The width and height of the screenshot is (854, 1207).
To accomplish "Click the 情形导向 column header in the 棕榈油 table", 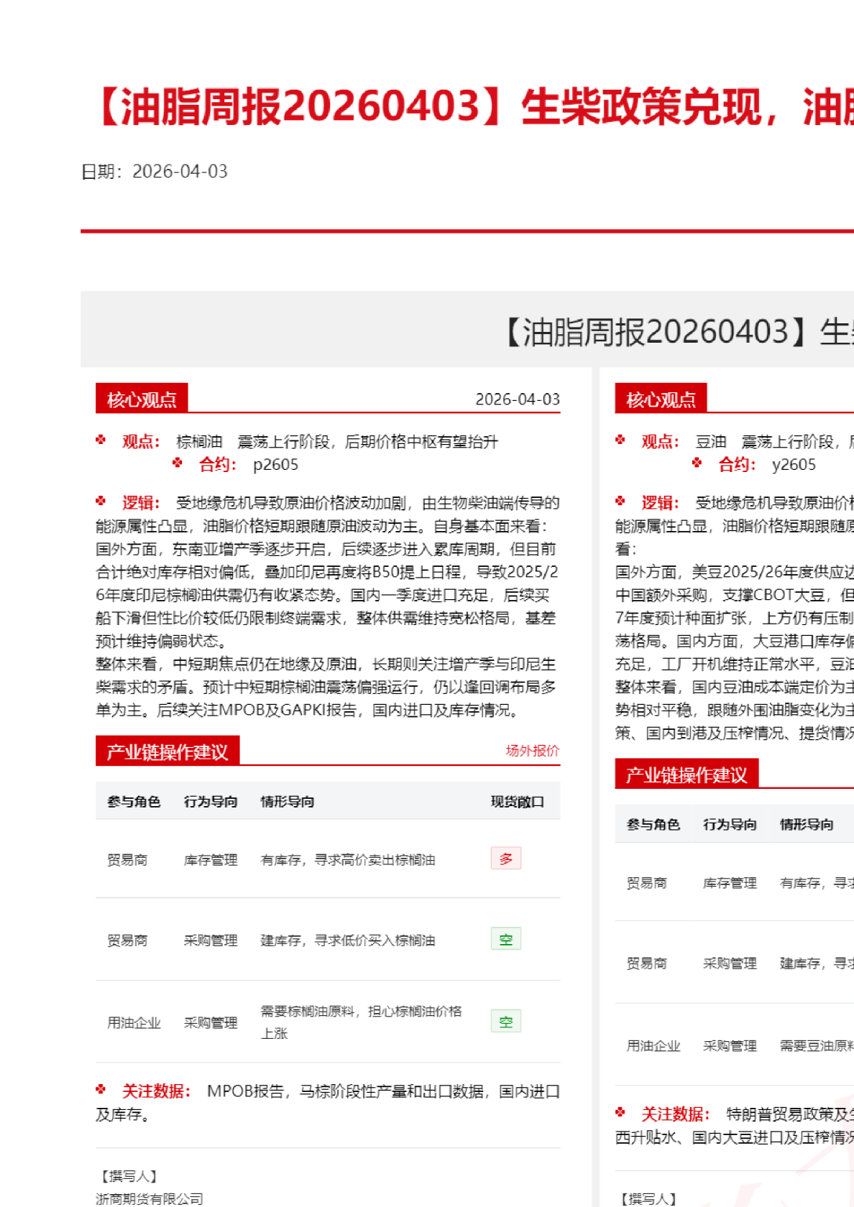I will (x=288, y=801).
